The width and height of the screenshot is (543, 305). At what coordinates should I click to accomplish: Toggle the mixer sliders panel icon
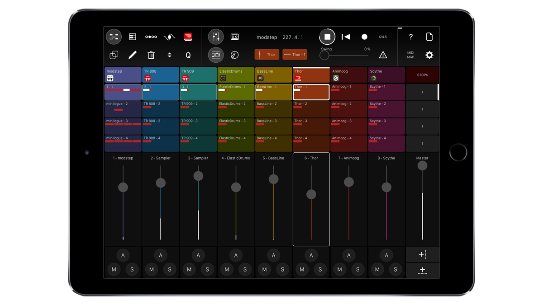[x=216, y=55]
